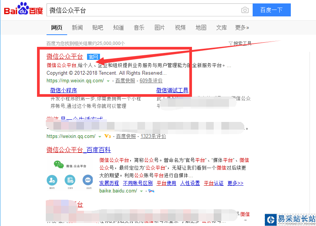Image resolution: width=316 pixels, height=226 pixels.
Task: Click the blue icon after baike.baidu.com
Action: pos(152,191)
